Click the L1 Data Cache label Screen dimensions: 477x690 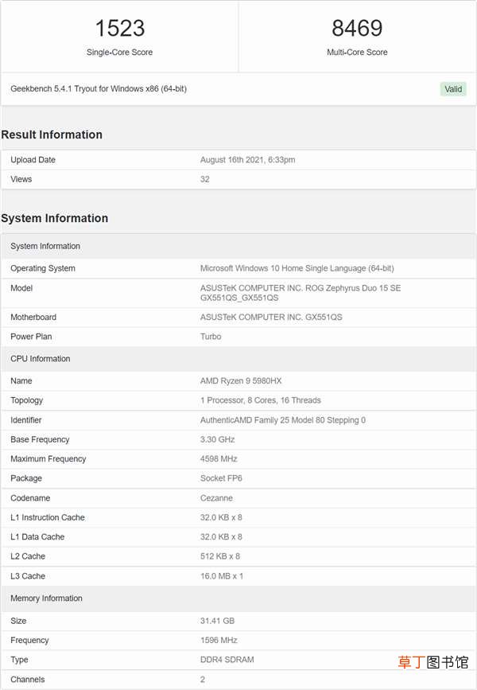pyautogui.click(x=37, y=537)
